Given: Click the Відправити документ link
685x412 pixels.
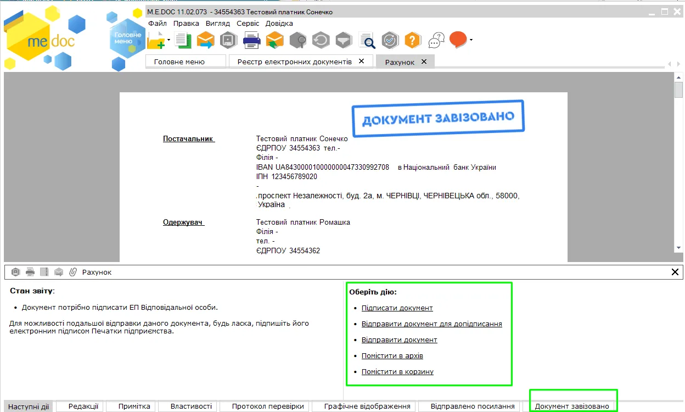Looking at the screenshot, I should (x=399, y=340).
